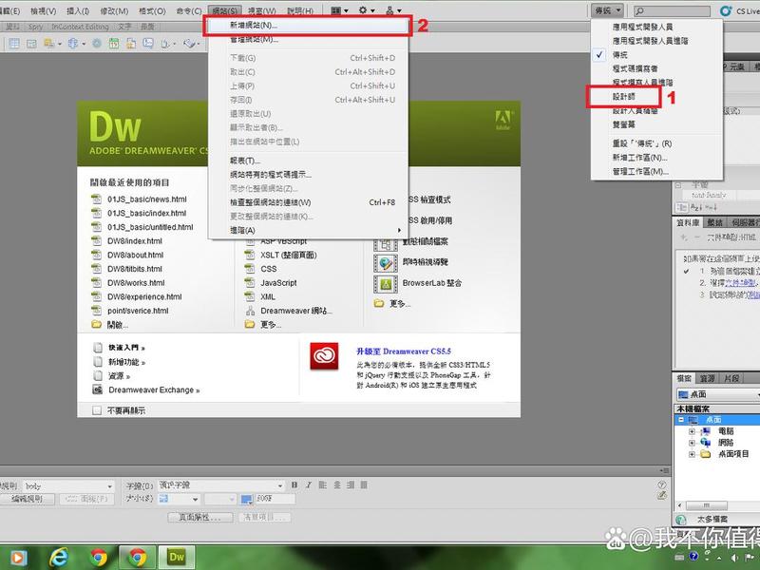
Task: Click the Align Center icon in Properties
Action: click(x=337, y=484)
